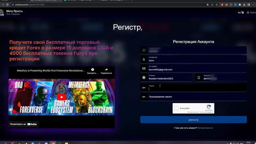
Task: Open the yellow File Explorer taskbar icon
Action: click(x=66, y=143)
